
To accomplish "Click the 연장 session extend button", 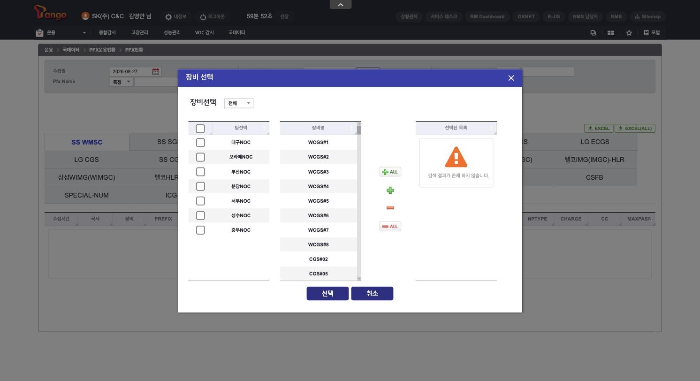I will tap(284, 16).
